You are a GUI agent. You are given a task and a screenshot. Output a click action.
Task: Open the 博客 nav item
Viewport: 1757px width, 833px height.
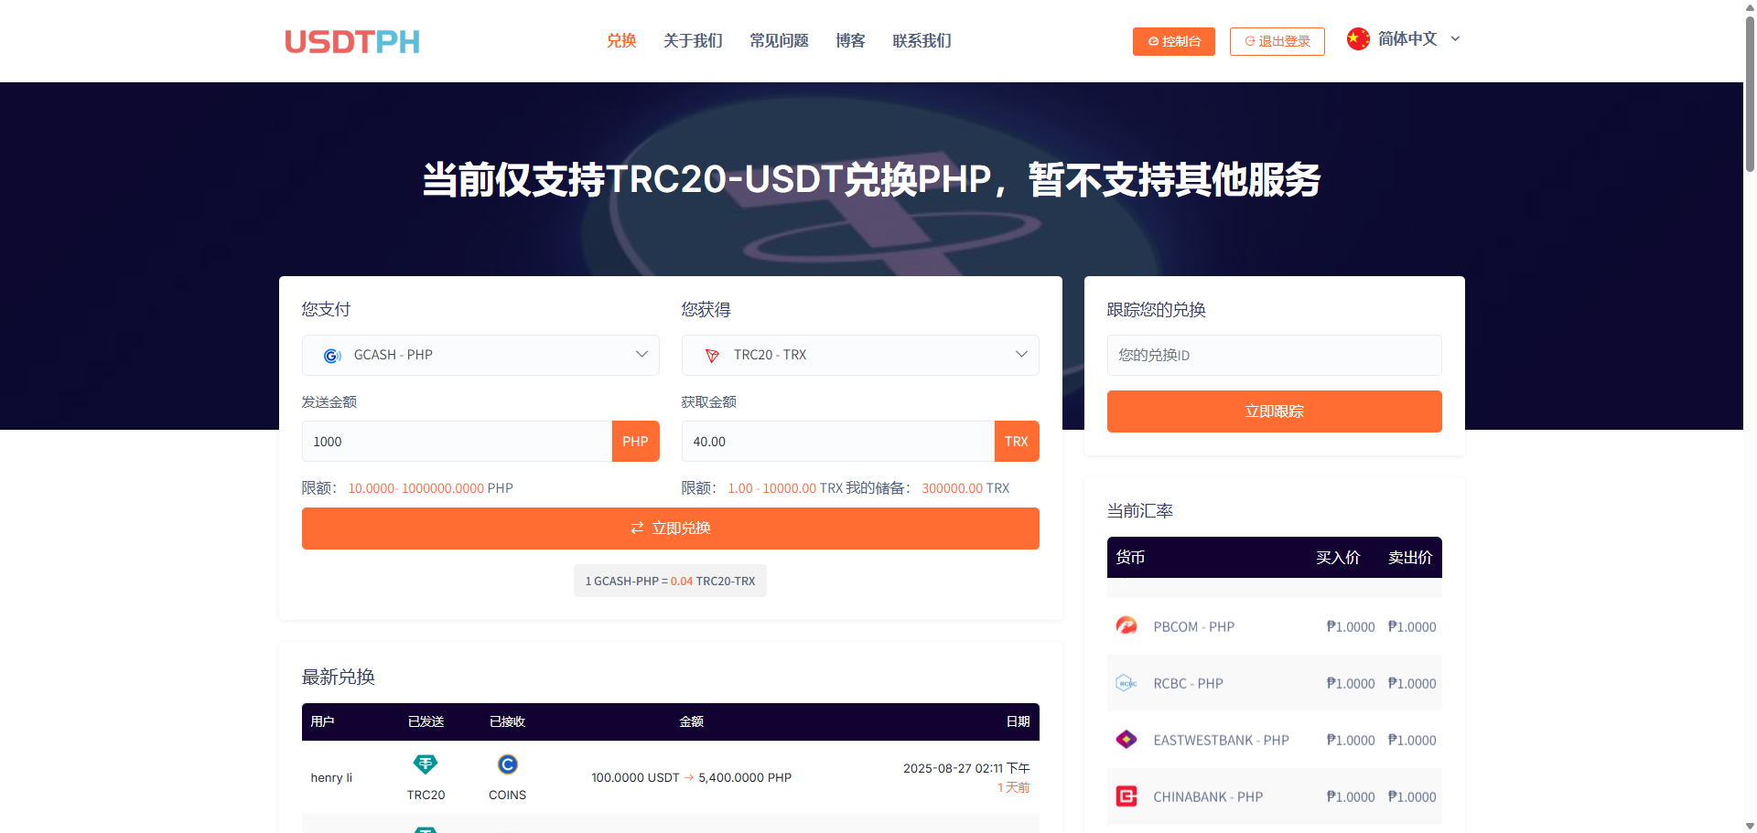850,41
